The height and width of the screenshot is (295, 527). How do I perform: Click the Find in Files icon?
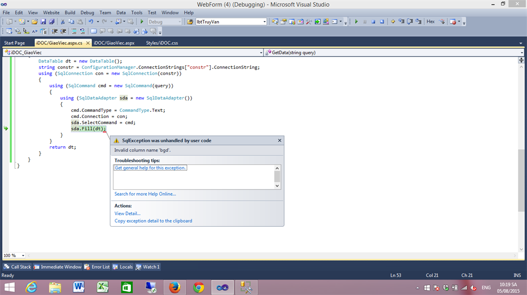click(x=190, y=22)
